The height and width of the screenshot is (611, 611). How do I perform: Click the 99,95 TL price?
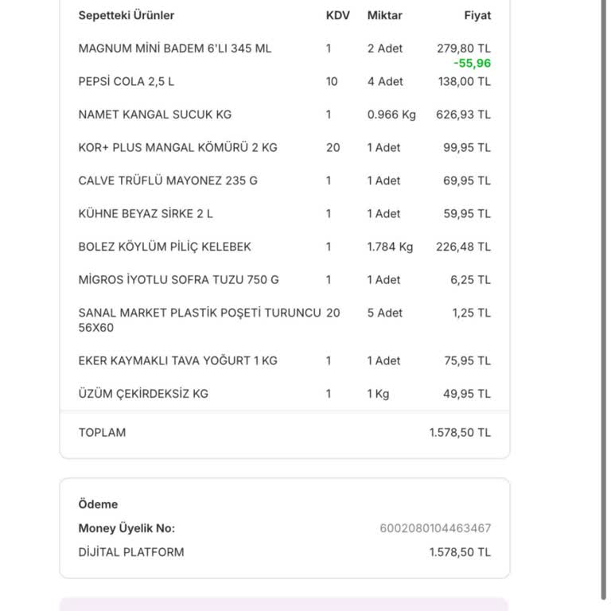[x=467, y=148]
